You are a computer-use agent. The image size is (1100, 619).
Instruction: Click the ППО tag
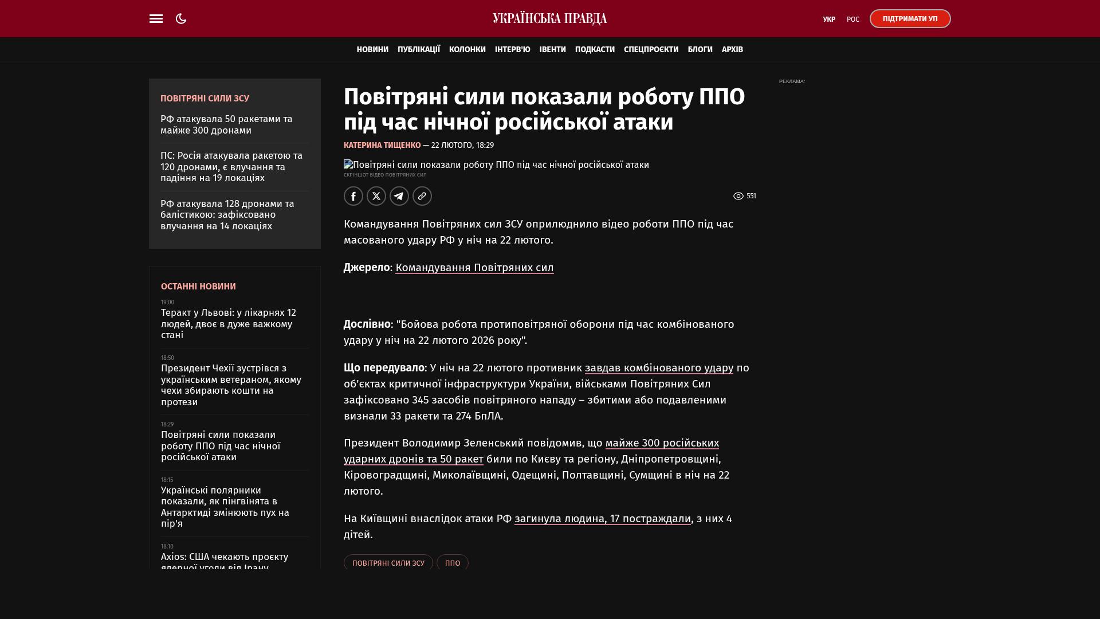(x=452, y=563)
